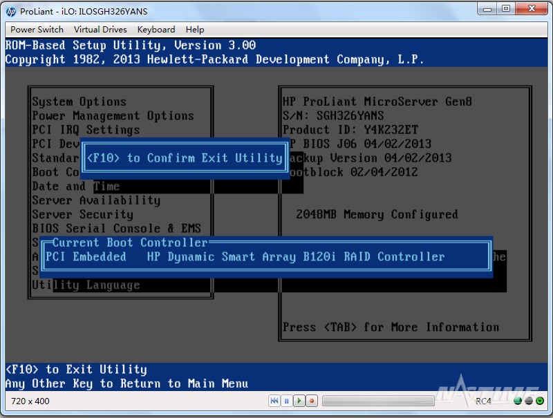
Task: Click the Hewlett-Packard copyright line
Action: (214, 59)
